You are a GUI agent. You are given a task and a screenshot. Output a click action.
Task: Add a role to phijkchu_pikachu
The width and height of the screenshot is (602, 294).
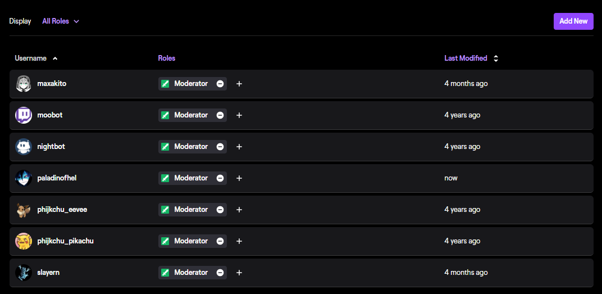click(239, 241)
